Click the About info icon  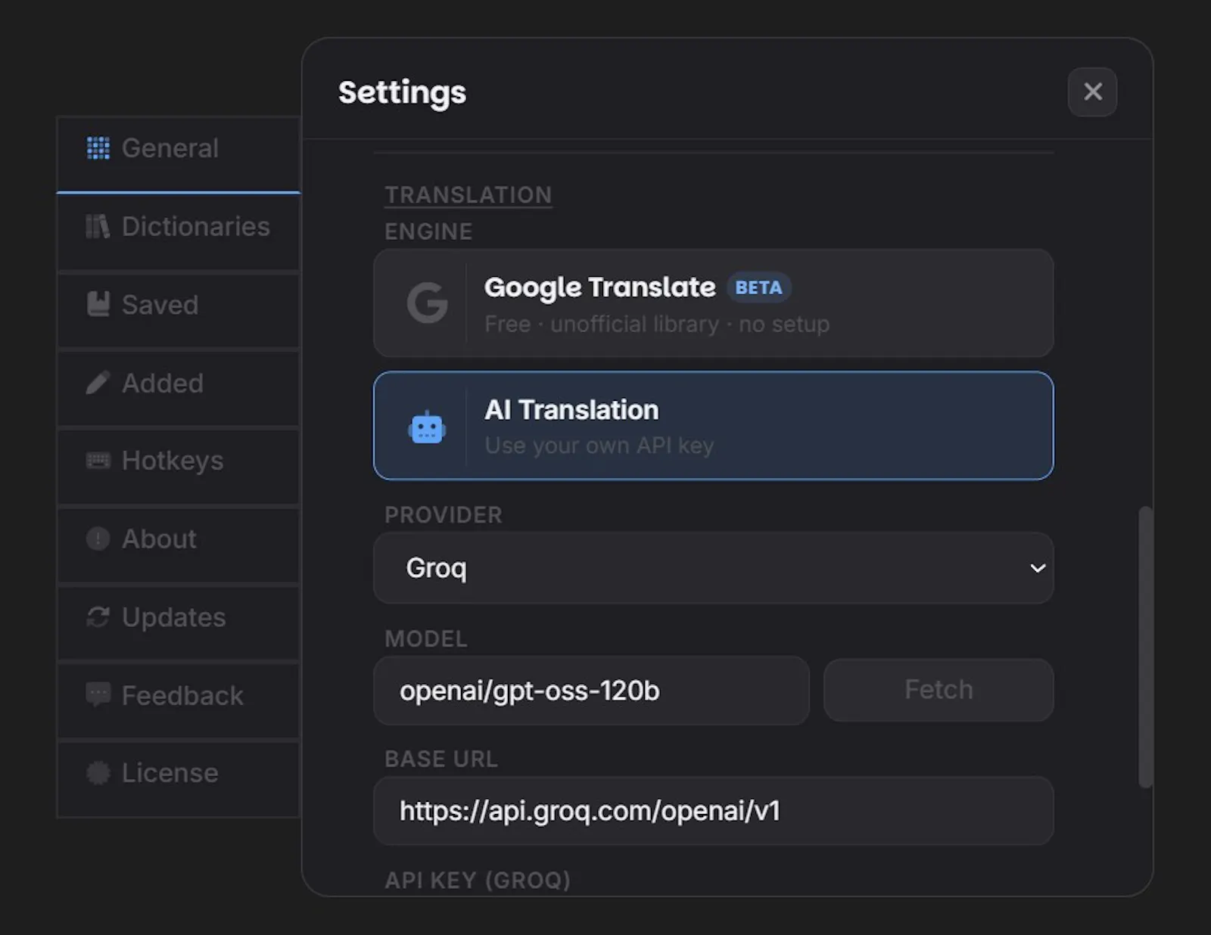(98, 539)
